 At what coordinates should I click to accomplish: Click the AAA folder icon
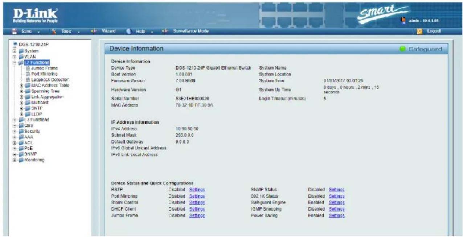pos(21,137)
